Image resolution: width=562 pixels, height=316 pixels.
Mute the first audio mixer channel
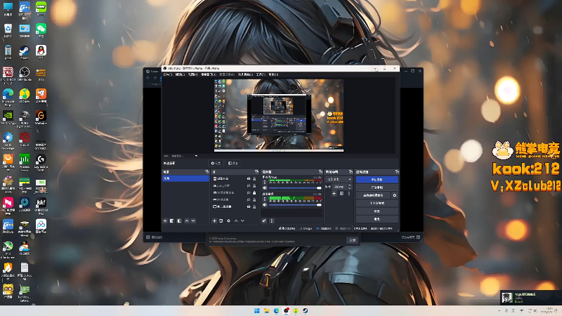(x=265, y=187)
